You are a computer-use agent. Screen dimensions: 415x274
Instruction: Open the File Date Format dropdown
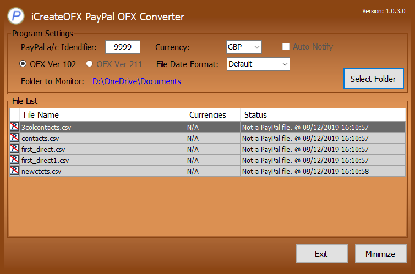pos(258,64)
